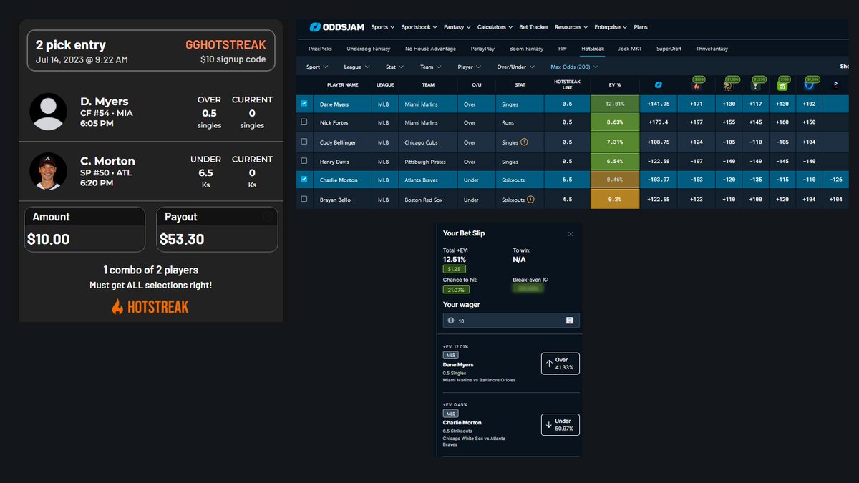Click the PointsBet P sportsbook icon
This screenshot has height=483, width=859.
pyautogui.click(x=836, y=85)
